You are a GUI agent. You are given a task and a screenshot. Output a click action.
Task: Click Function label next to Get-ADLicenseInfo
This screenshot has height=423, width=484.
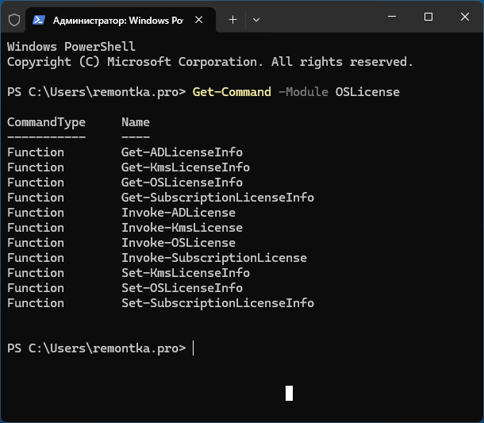(x=36, y=152)
